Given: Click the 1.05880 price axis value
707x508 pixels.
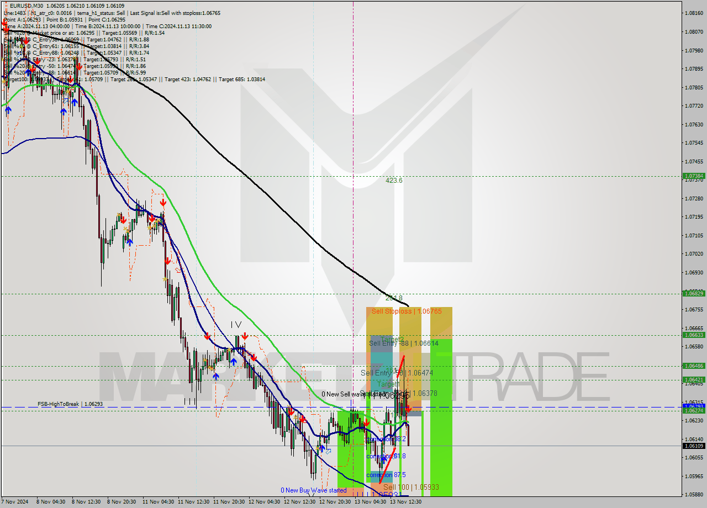Looking at the screenshot, I should tap(694, 494).
